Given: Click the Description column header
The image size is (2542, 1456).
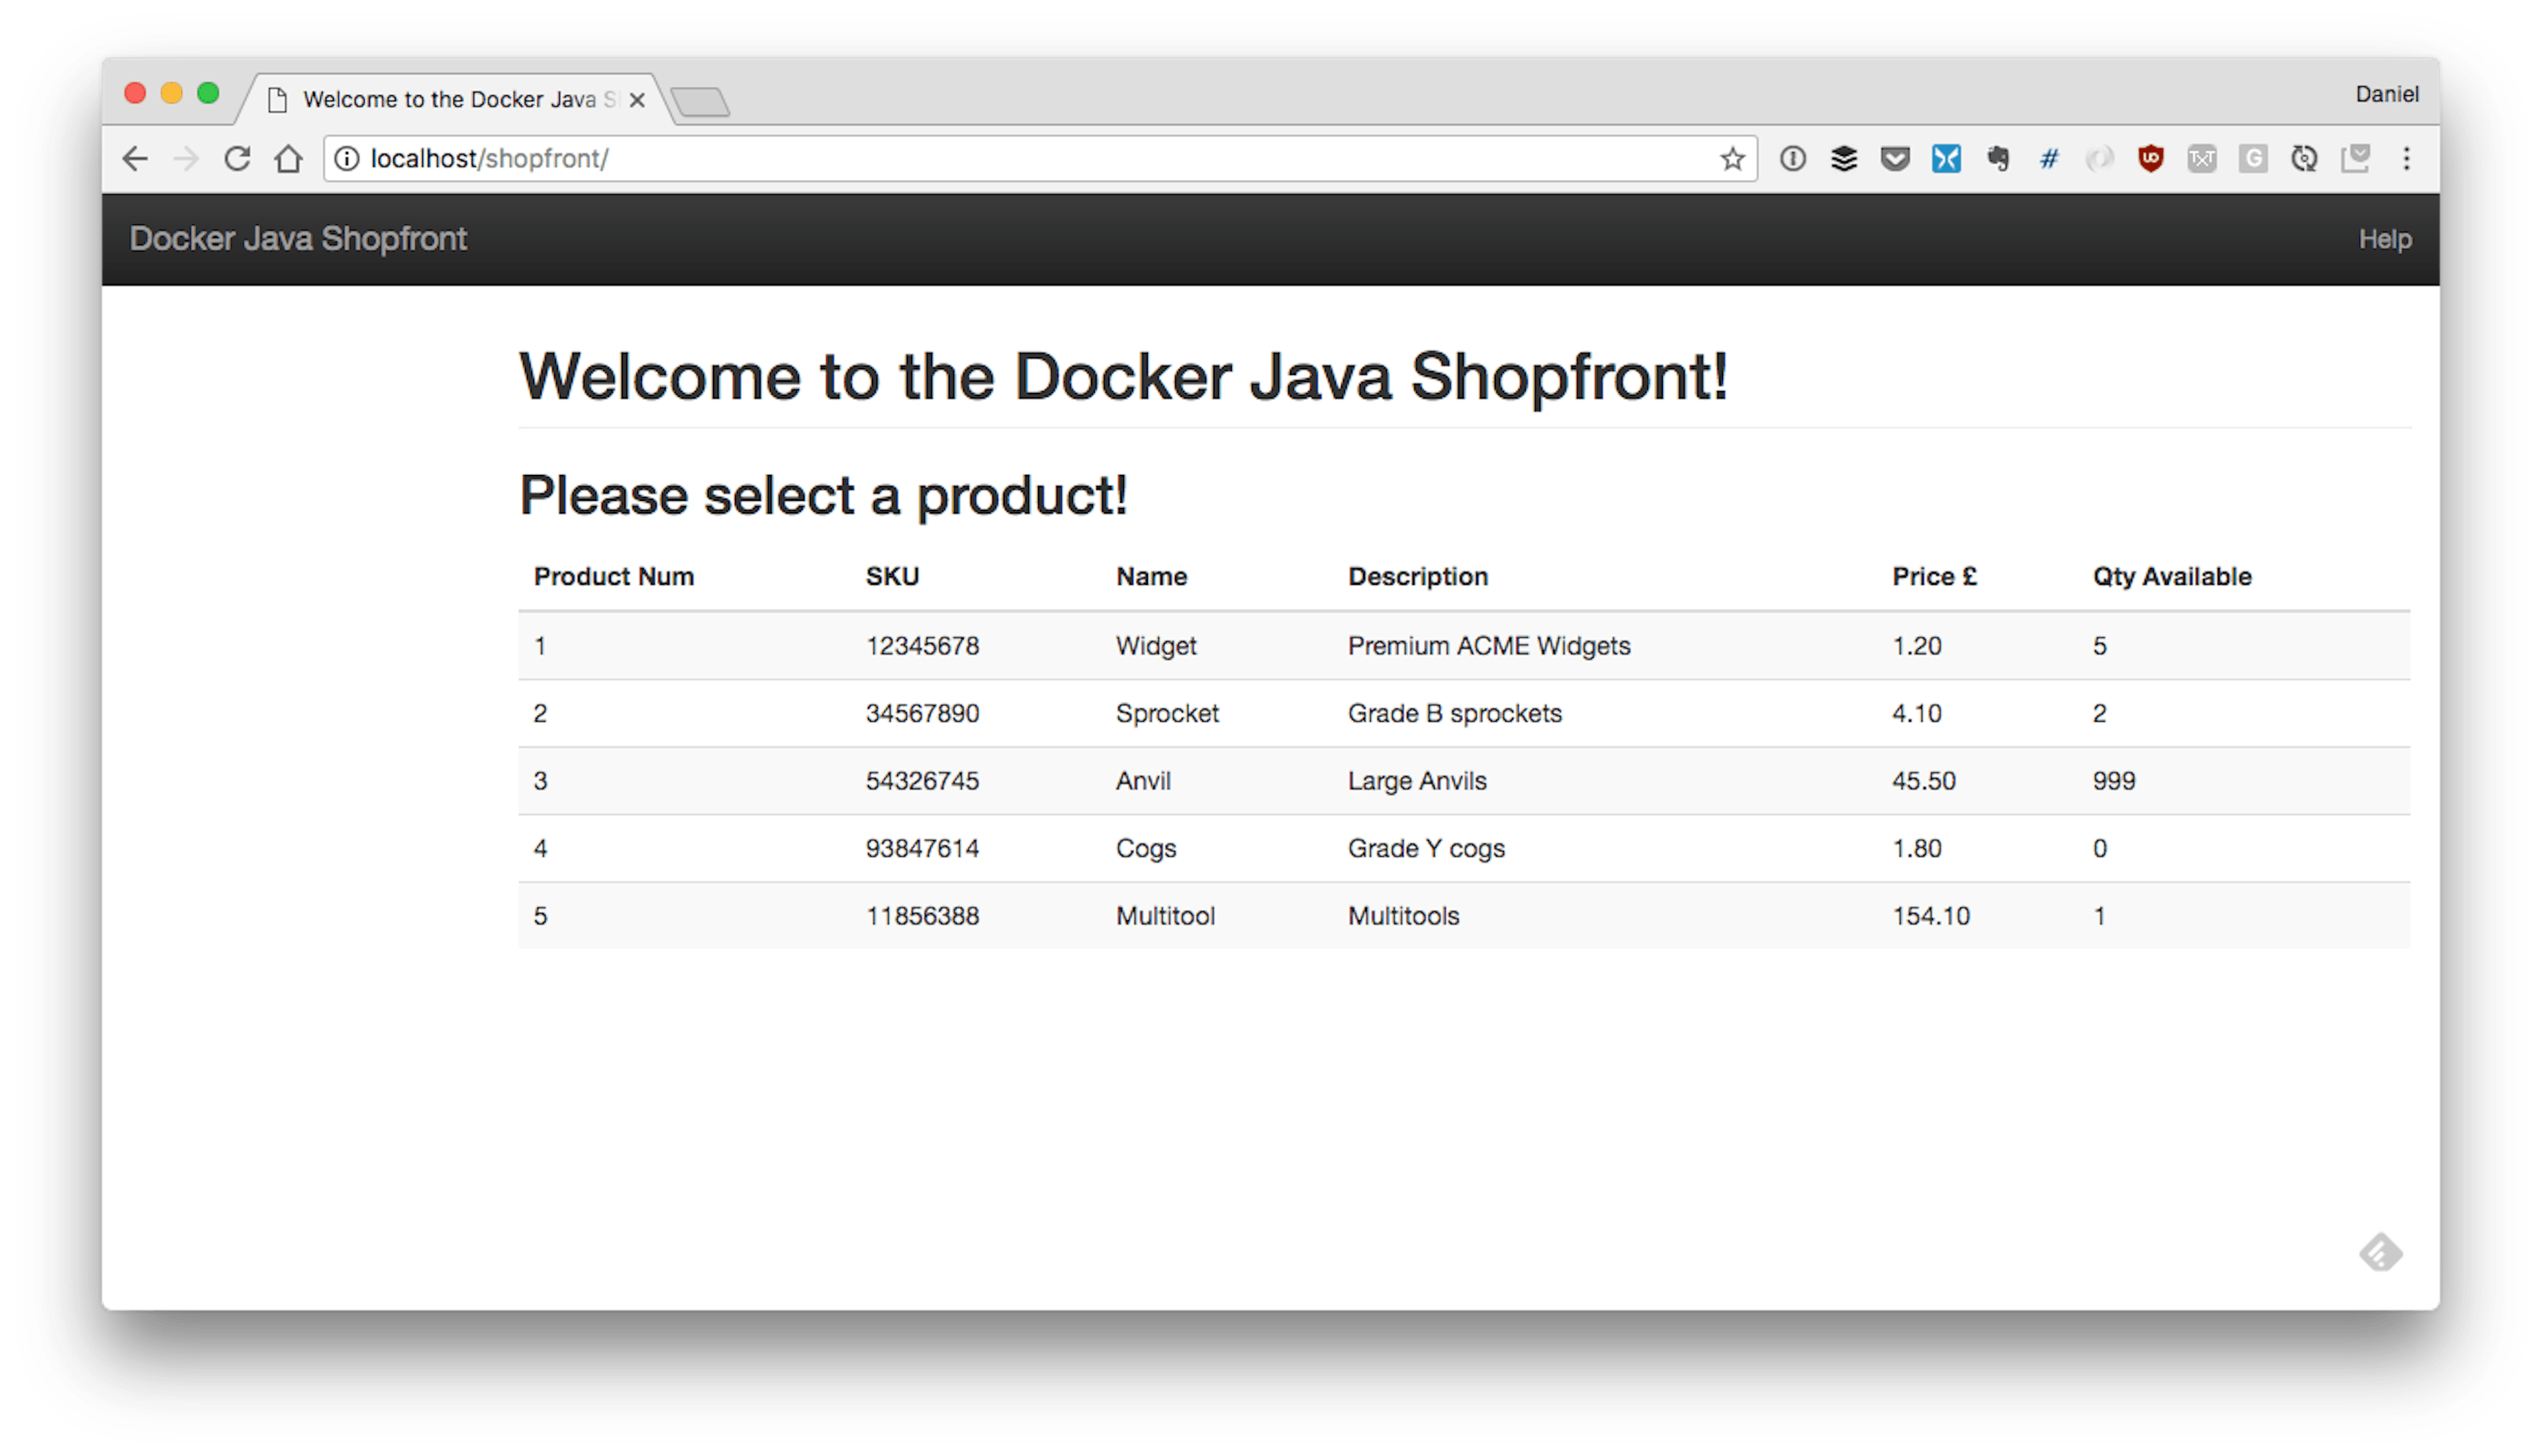Looking at the screenshot, I should [x=1417, y=576].
